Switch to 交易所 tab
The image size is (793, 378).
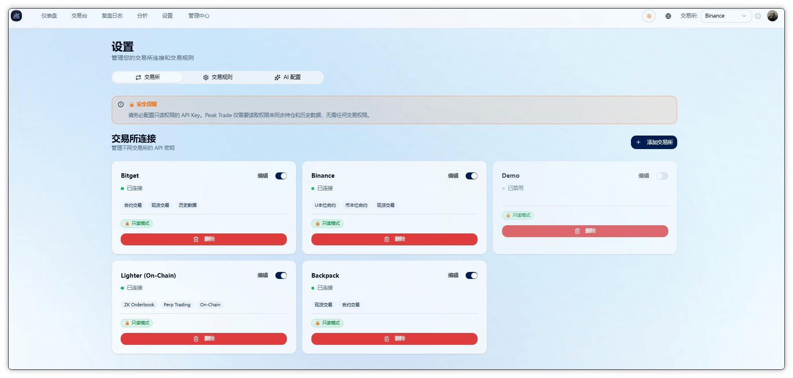[148, 77]
